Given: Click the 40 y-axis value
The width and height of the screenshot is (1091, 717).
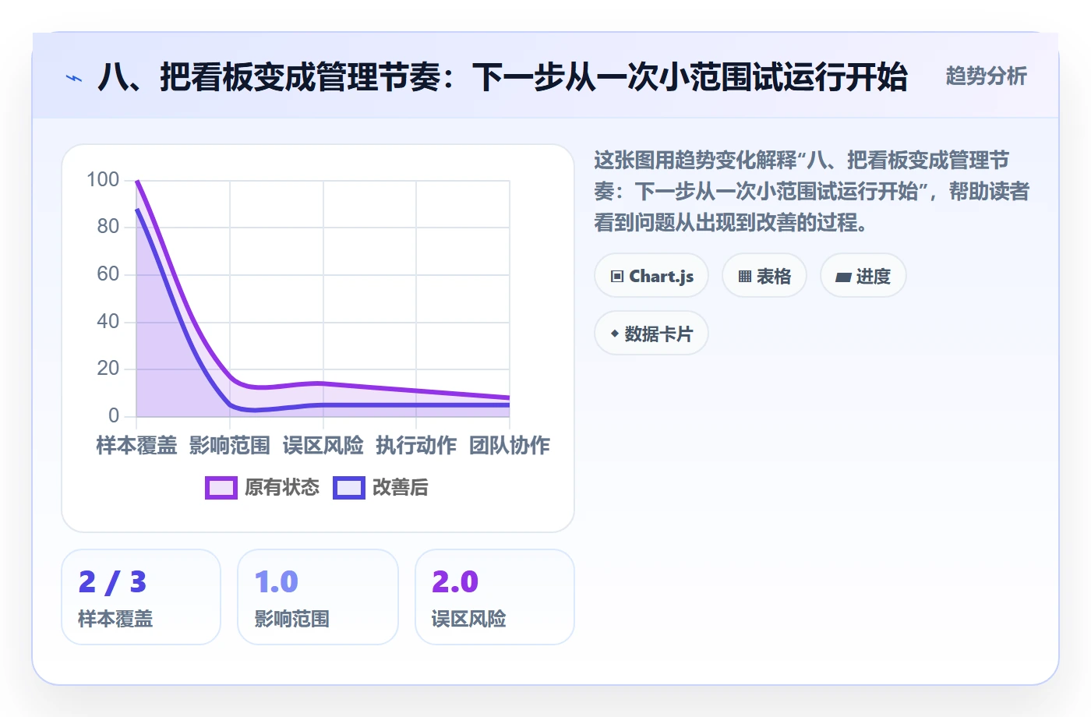Looking at the screenshot, I should (108, 322).
